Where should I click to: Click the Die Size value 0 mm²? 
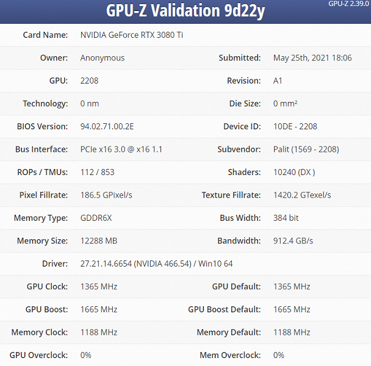coord(286,104)
